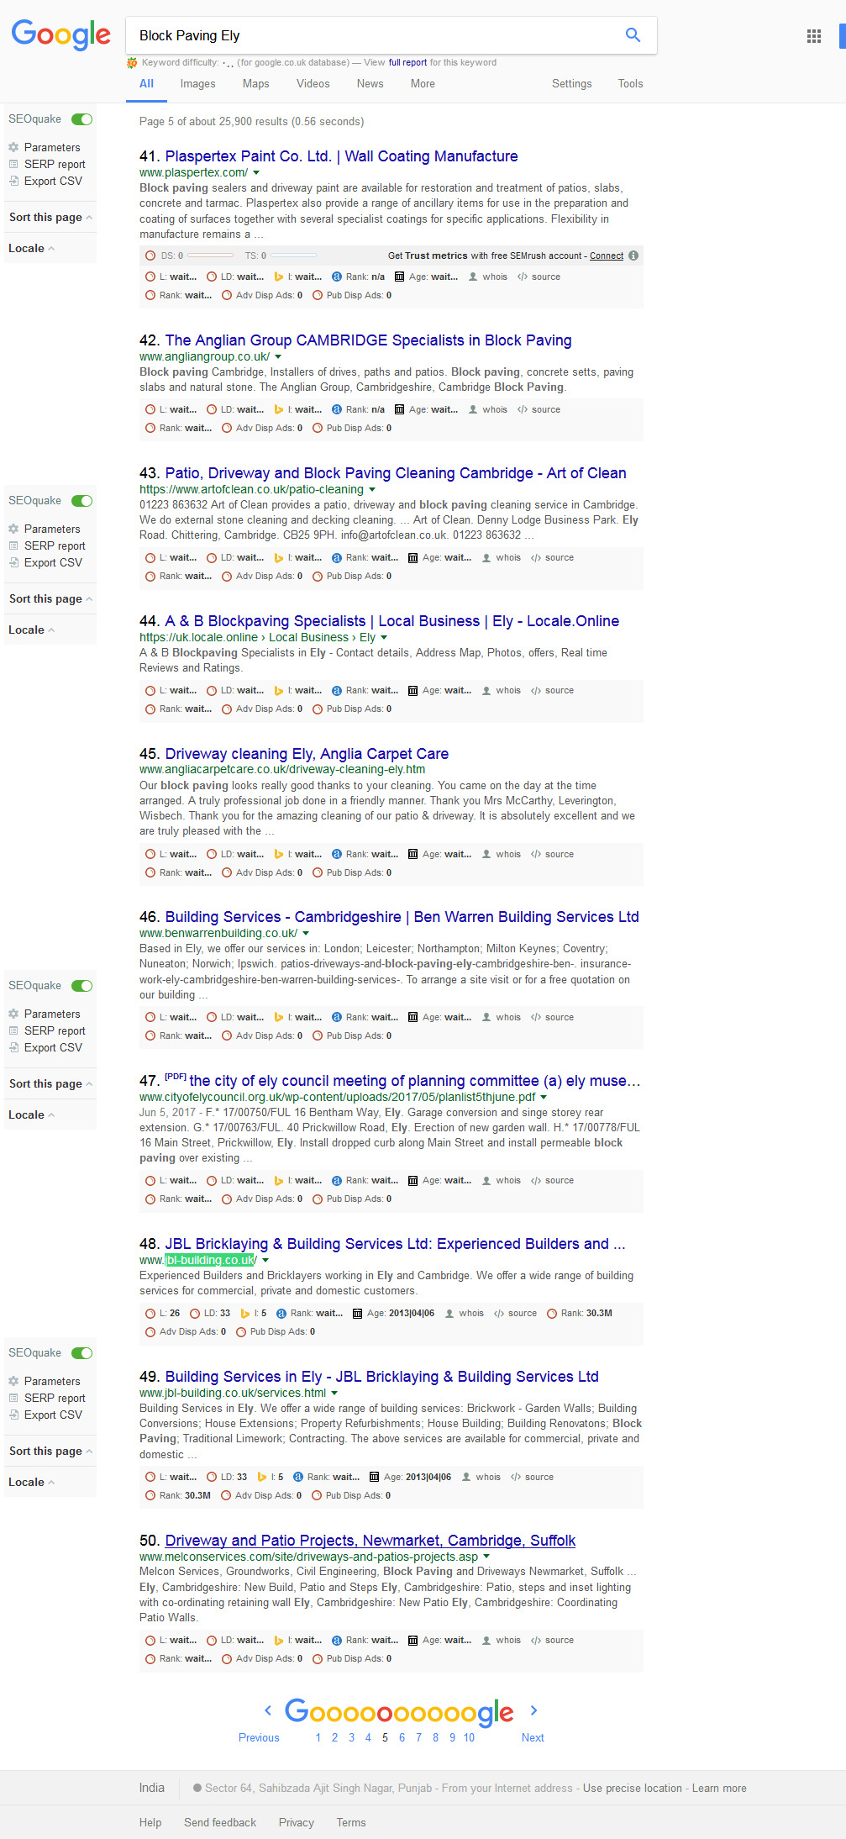846x1839 pixels.
Task: Click the DS score bar in Plaspertex metrics
Action: click(x=210, y=256)
